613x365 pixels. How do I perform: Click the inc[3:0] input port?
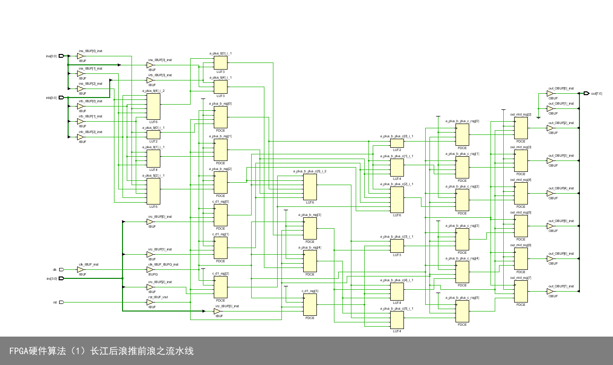tap(61, 279)
